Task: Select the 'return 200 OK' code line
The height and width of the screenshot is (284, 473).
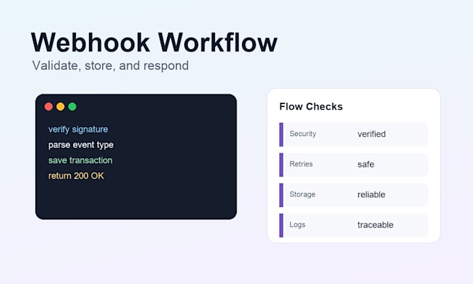Action: point(76,176)
